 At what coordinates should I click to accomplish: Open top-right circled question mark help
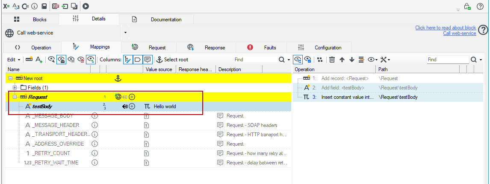[x=480, y=6]
